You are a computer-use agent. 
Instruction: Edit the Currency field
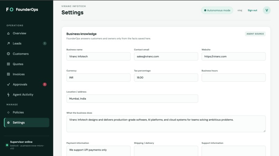point(98,77)
